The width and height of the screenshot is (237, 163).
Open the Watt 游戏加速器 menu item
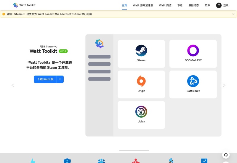(x=143, y=5)
